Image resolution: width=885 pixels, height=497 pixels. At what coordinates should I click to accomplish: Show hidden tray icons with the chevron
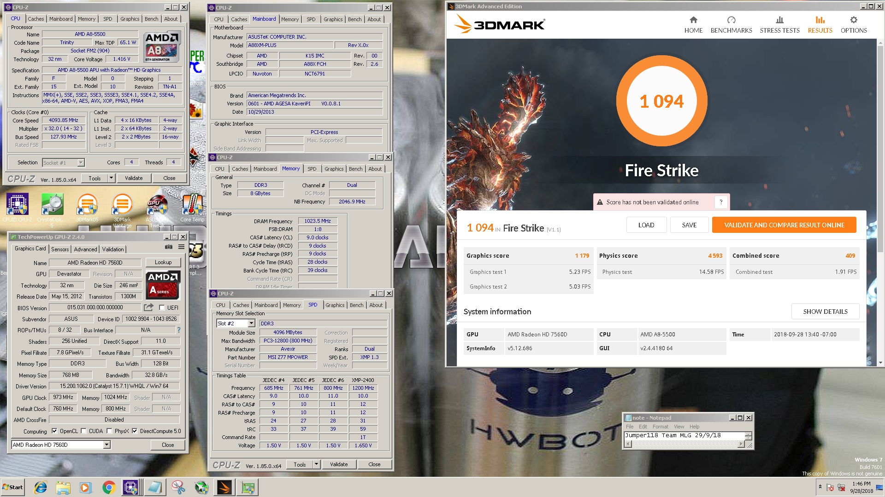820,487
